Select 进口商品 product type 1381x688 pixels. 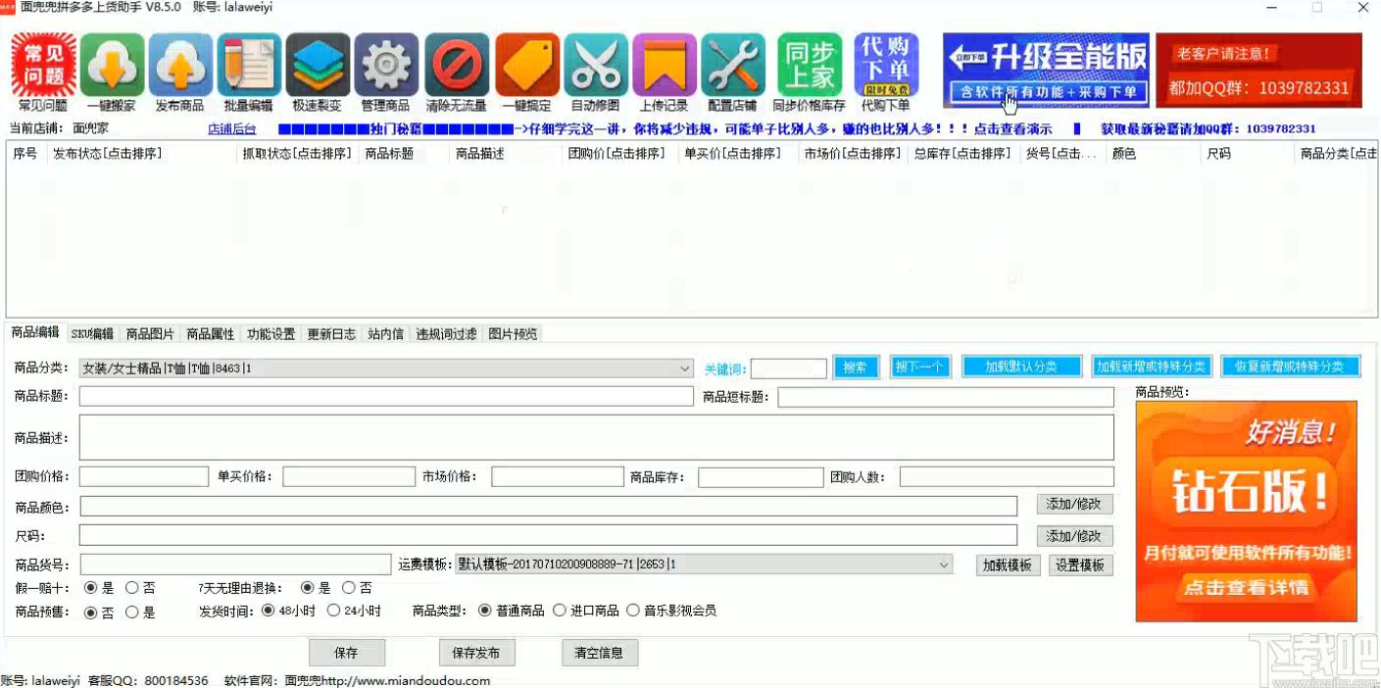pyautogui.click(x=560, y=611)
